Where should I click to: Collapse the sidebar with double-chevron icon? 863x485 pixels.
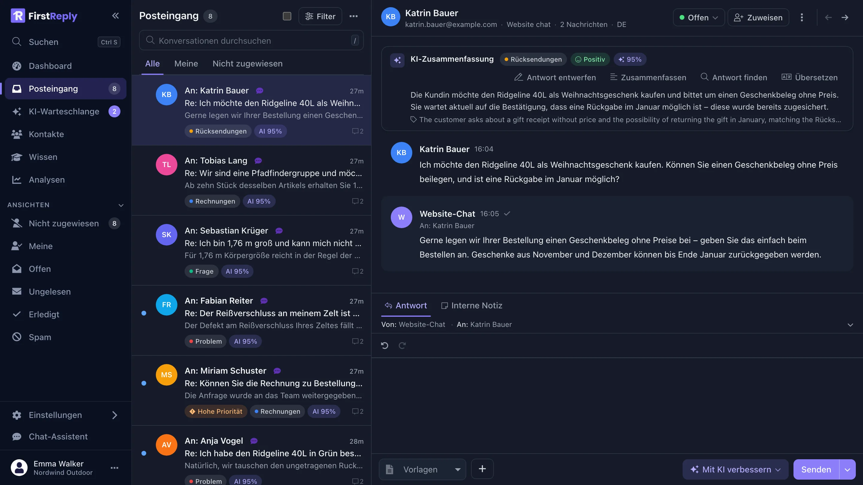(x=115, y=16)
